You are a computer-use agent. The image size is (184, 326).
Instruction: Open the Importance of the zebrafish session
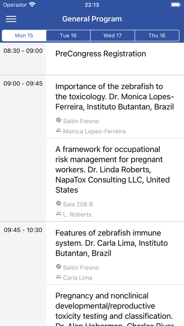(115, 107)
